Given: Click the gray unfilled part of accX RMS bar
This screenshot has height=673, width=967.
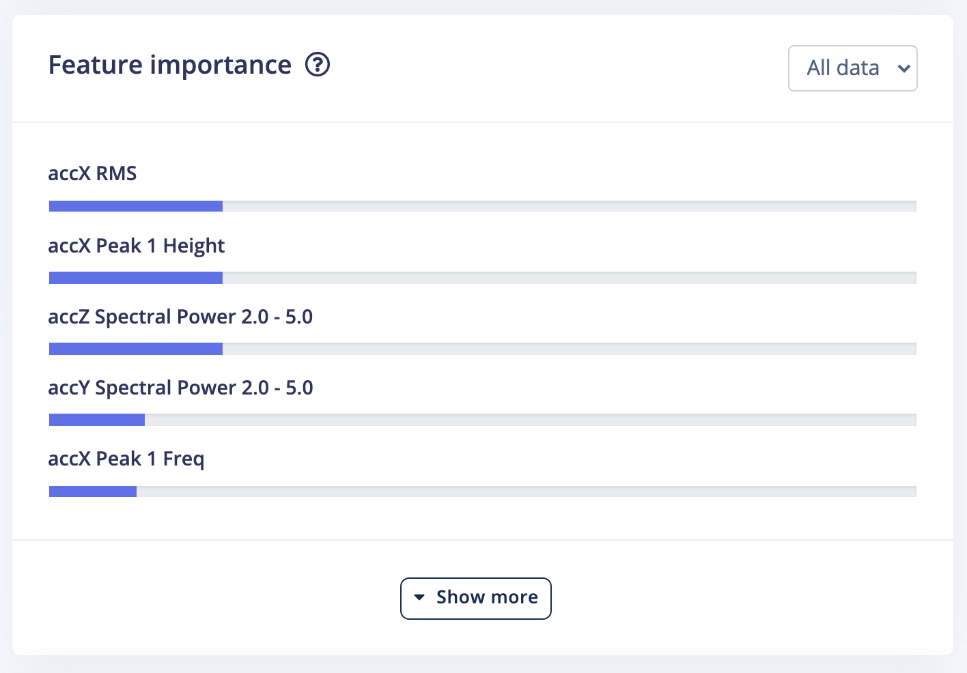Looking at the screenshot, I should [x=569, y=206].
